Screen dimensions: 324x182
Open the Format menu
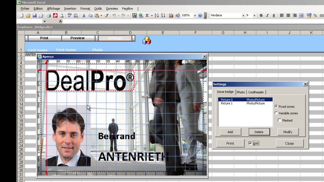[x=85, y=9]
